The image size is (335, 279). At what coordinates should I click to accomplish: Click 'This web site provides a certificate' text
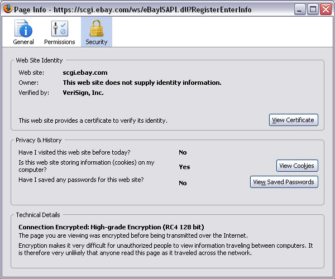(93, 121)
